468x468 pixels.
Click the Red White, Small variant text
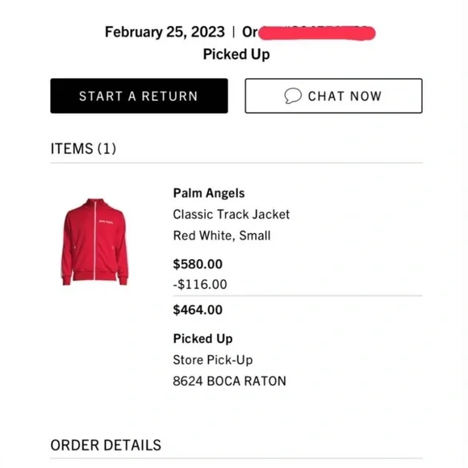point(222,236)
